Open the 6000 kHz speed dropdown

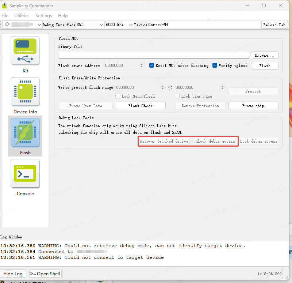[x=119, y=24]
